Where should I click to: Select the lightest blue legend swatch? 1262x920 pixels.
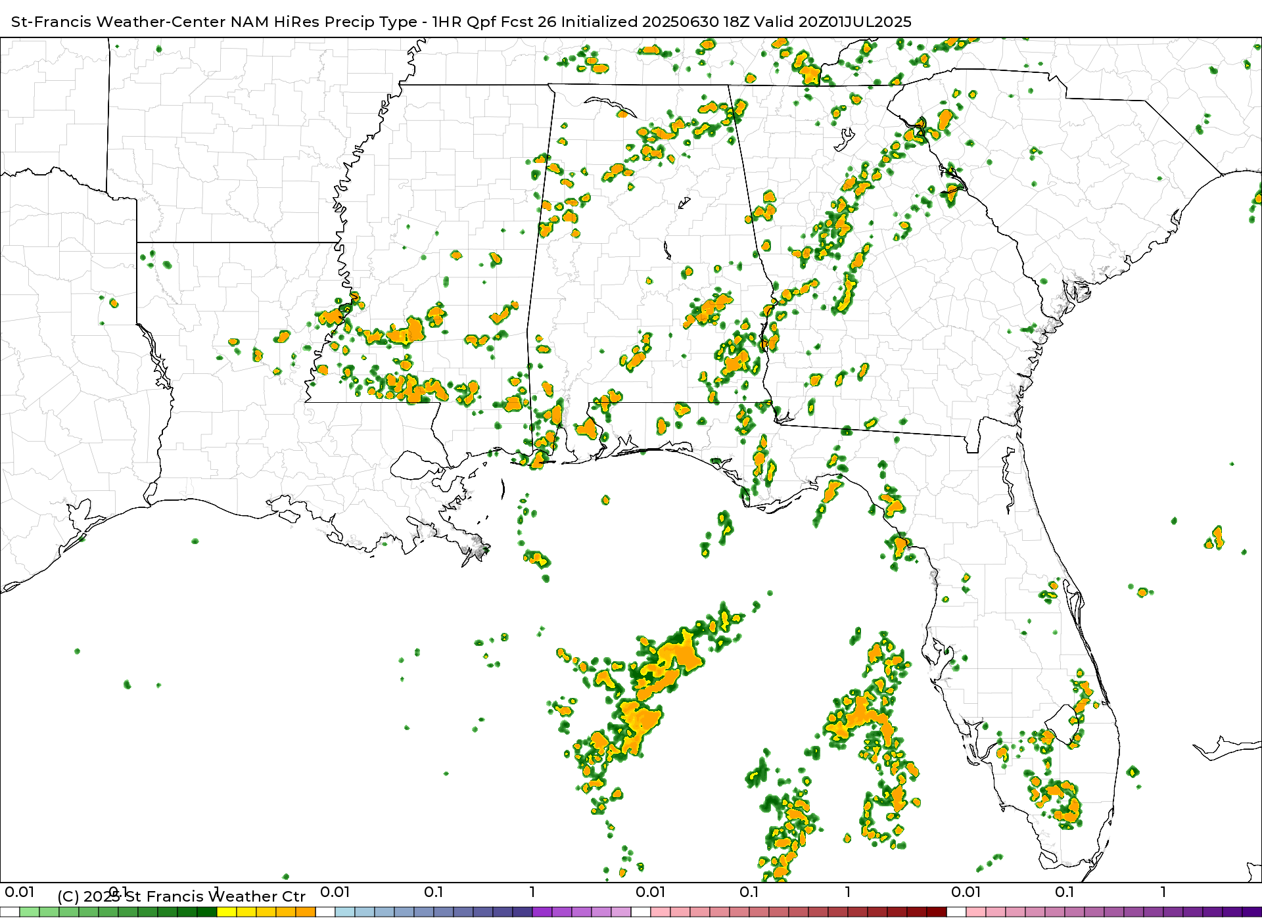pos(345,912)
